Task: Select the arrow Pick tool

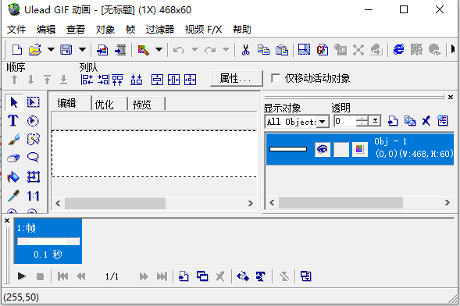Action: (x=14, y=102)
